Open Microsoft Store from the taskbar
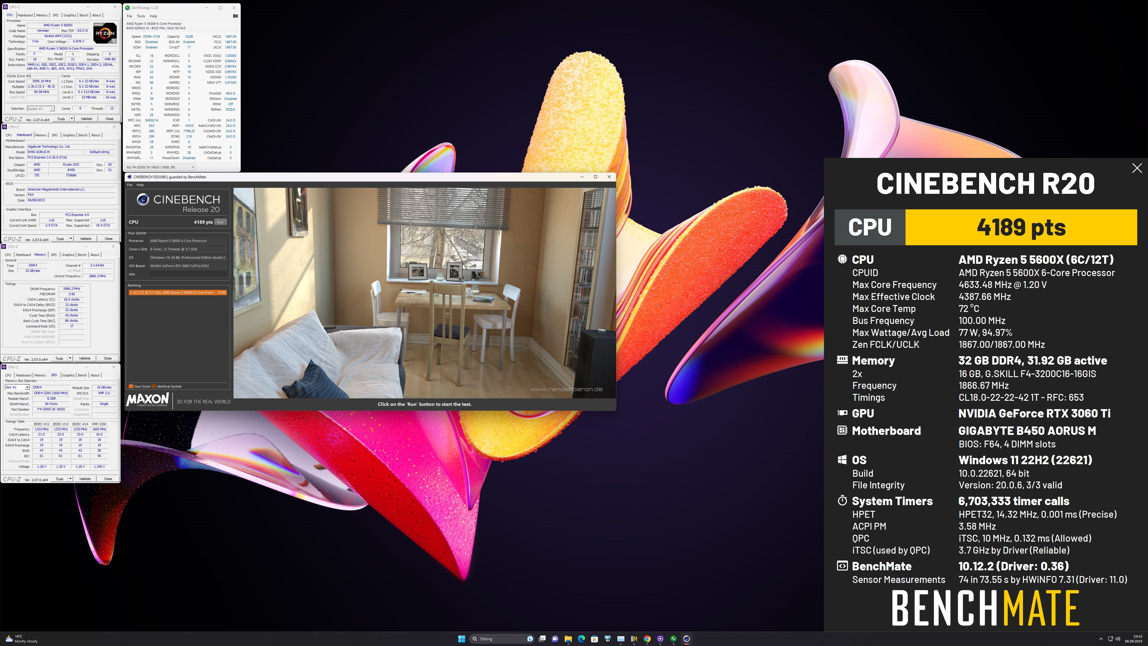 pyautogui.click(x=595, y=639)
